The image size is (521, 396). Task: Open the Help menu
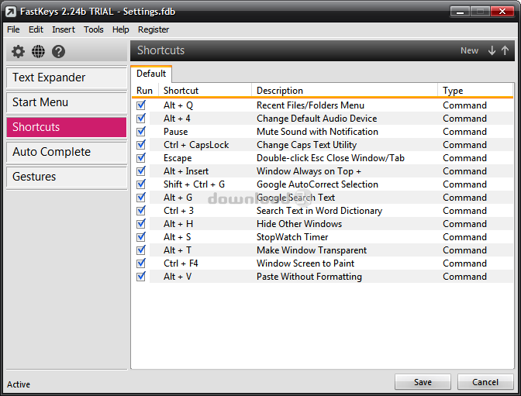[x=120, y=29]
